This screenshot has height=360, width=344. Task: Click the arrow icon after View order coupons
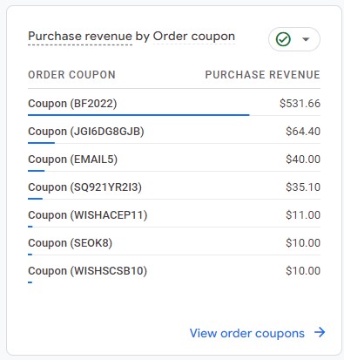click(x=320, y=332)
